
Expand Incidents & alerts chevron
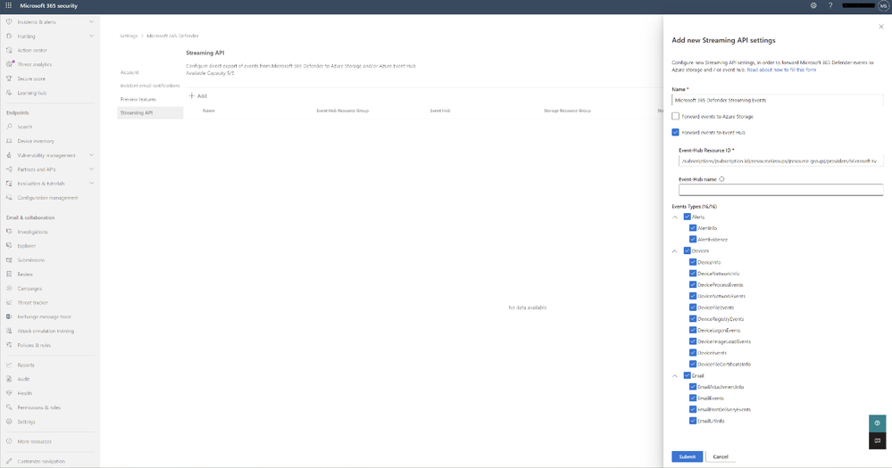[91, 21]
